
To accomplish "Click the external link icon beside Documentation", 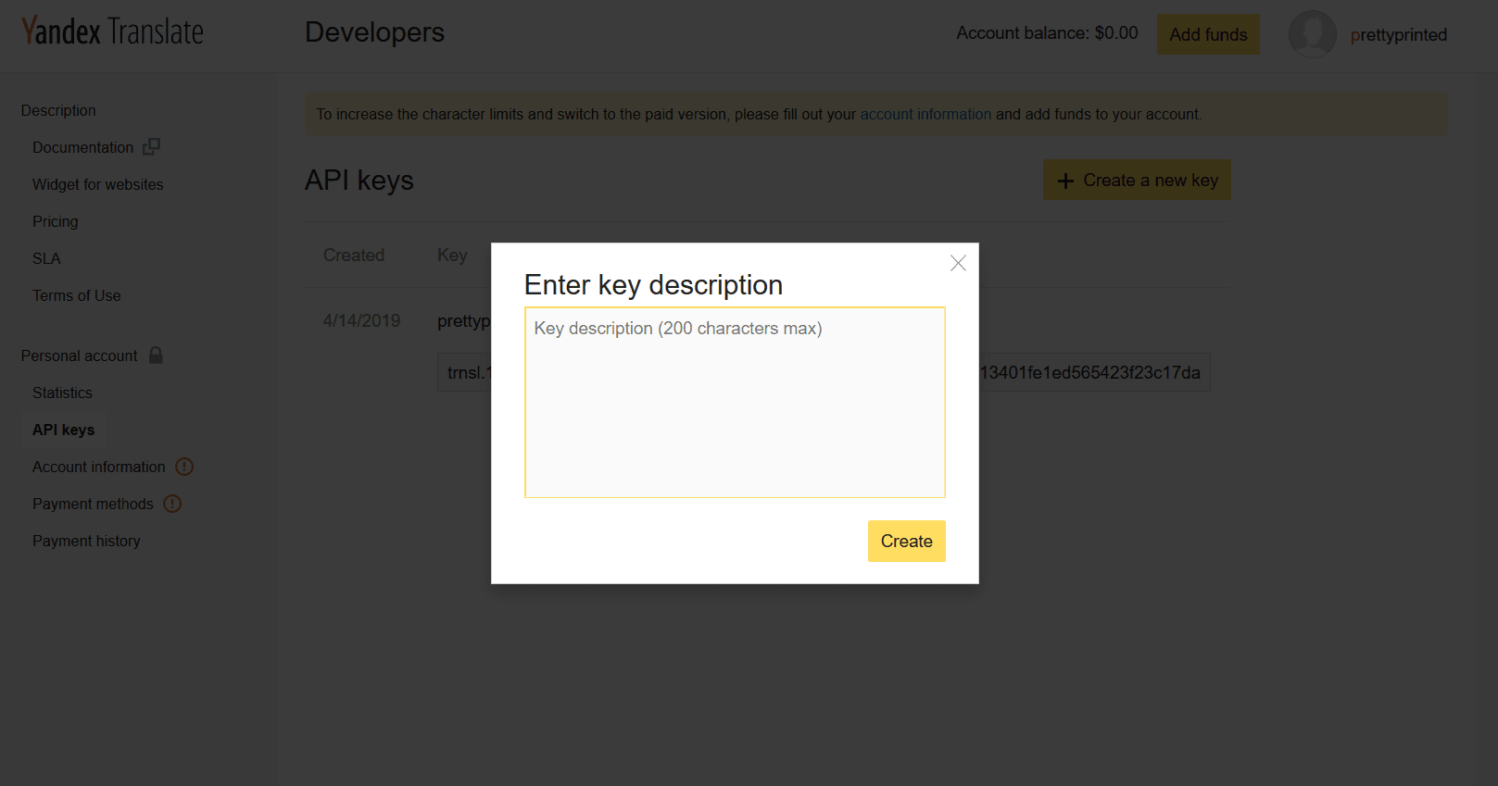I will tap(151, 146).
